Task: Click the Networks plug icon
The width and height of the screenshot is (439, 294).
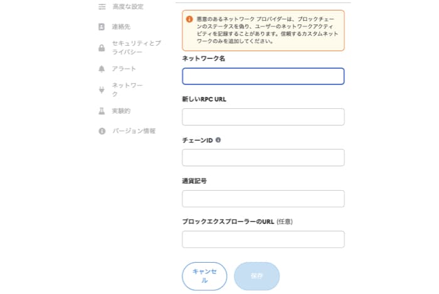Action: (102, 89)
